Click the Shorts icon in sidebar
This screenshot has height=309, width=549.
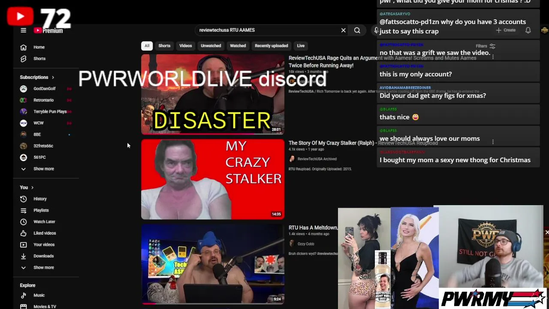(x=24, y=58)
